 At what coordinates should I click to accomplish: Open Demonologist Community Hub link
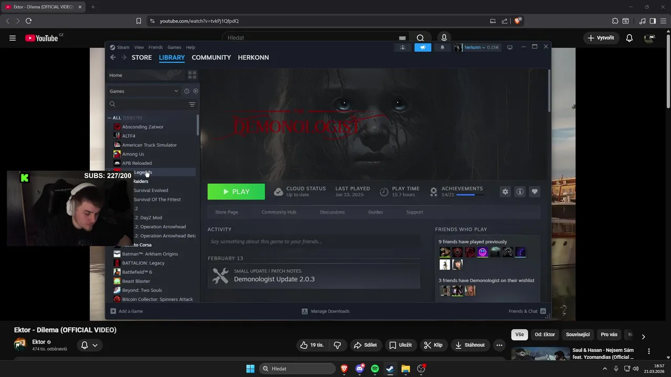point(279,212)
